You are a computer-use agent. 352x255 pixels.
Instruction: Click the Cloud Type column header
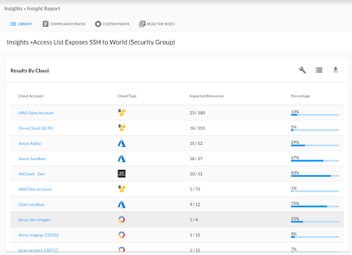127,96
